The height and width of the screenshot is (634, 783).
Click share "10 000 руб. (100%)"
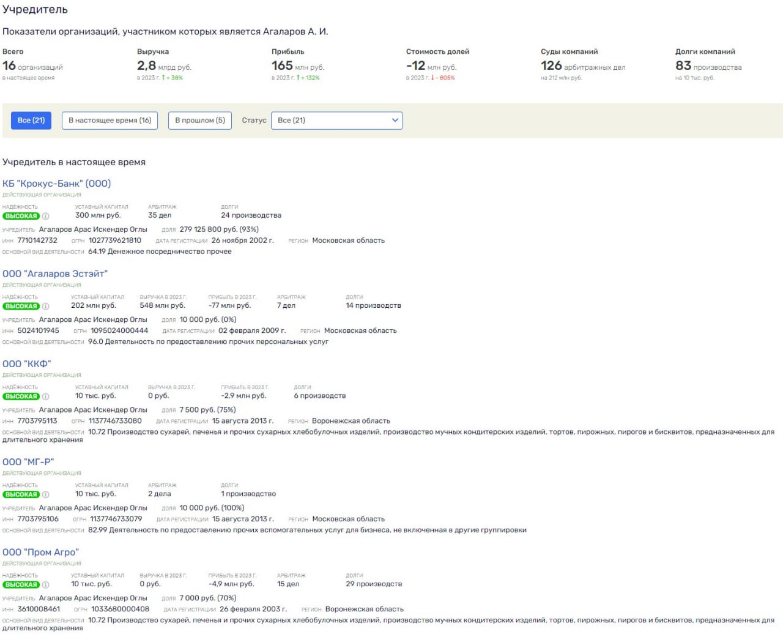(x=212, y=508)
